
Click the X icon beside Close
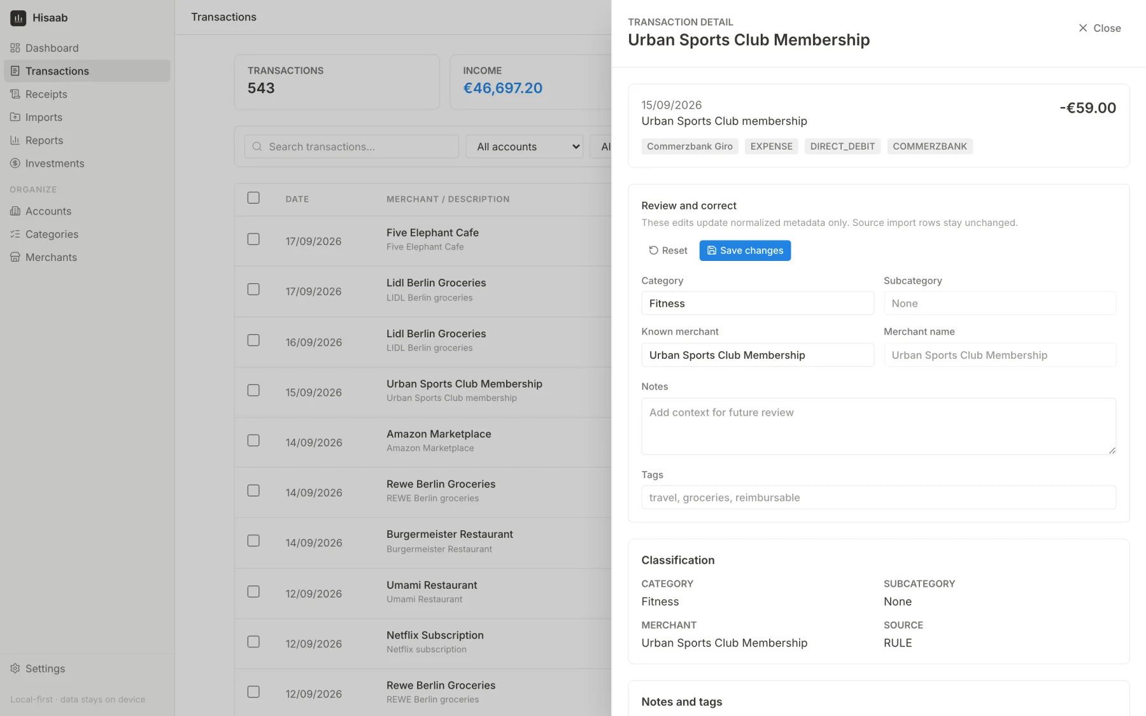[x=1083, y=28]
